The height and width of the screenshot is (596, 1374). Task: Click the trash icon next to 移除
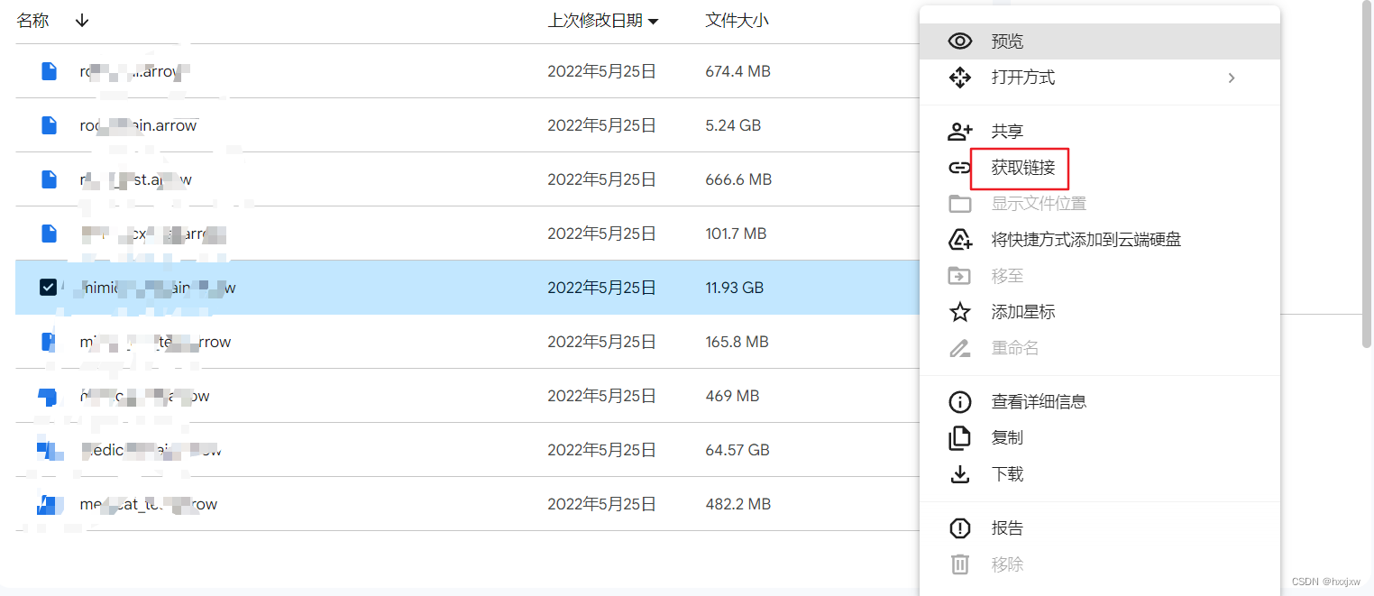tap(960, 564)
